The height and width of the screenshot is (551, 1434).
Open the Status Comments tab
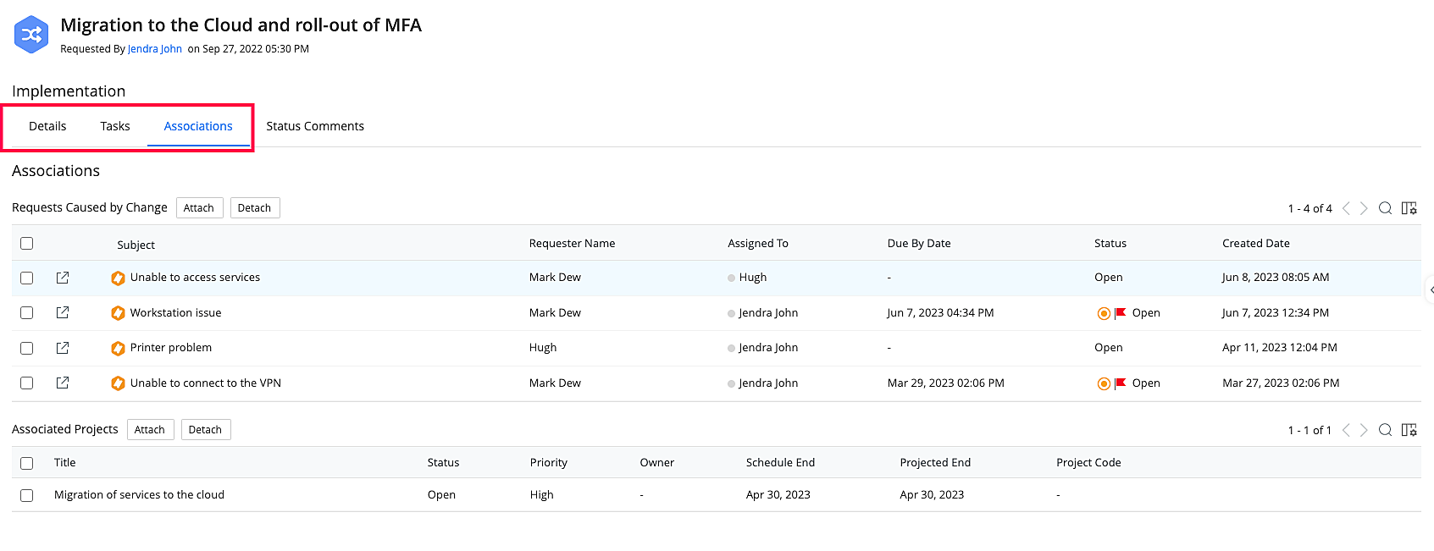click(x=315, y=126)
